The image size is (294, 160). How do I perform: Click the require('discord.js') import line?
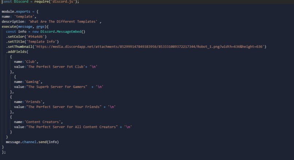click(x=40, y=1)
